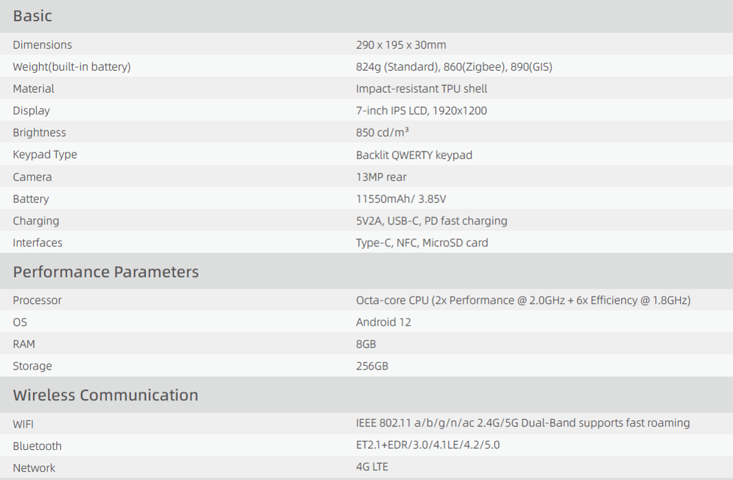Select the 4G LTE network value
Viewport: 733px width, 480px height.
click(x=371, y=467)
